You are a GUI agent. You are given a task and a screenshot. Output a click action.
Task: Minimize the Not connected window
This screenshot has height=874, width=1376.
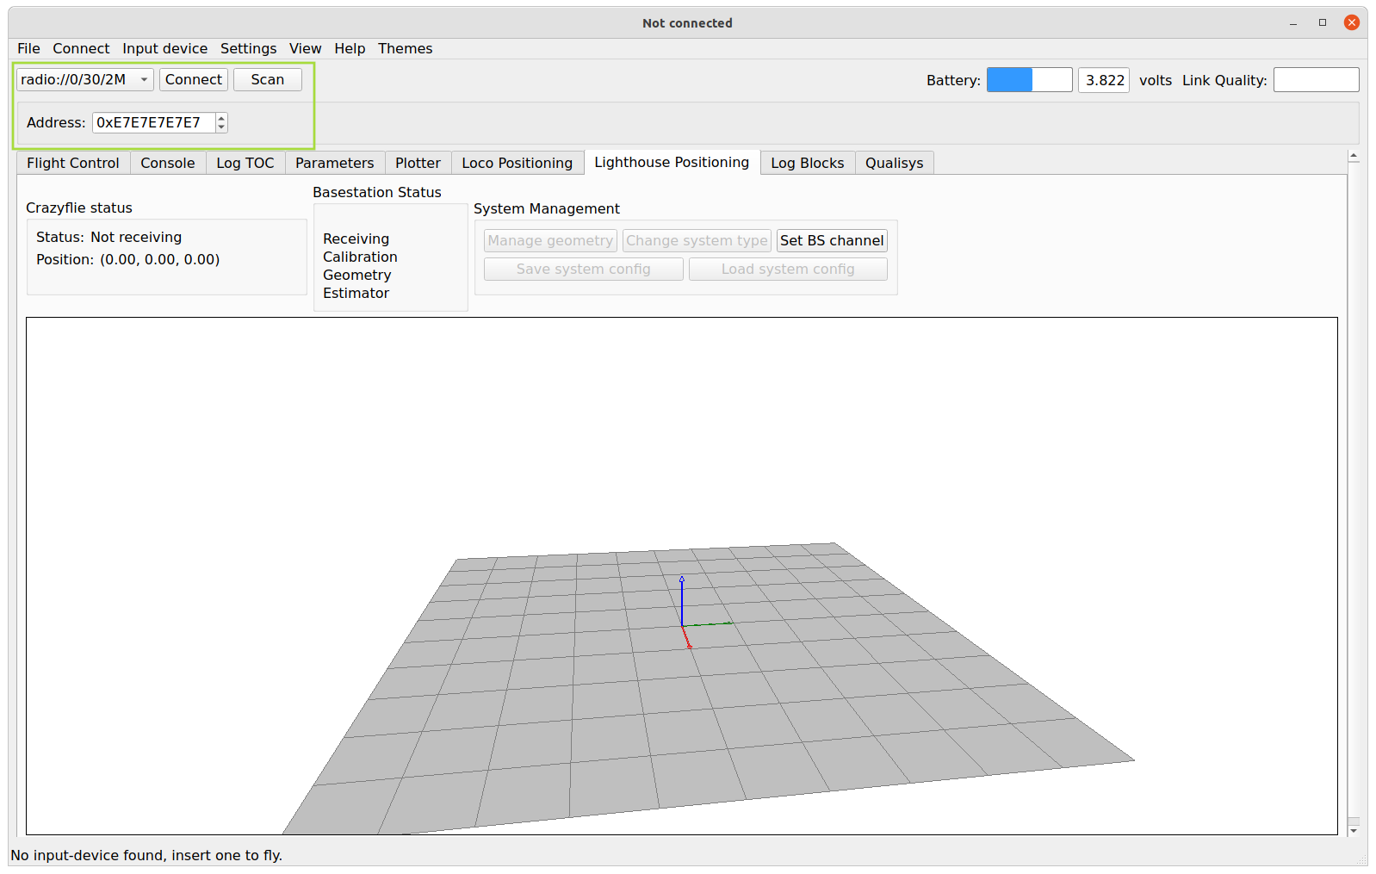pos(1293,23)
